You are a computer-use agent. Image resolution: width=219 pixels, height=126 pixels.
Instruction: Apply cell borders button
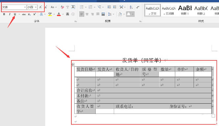tap(129, 14)
